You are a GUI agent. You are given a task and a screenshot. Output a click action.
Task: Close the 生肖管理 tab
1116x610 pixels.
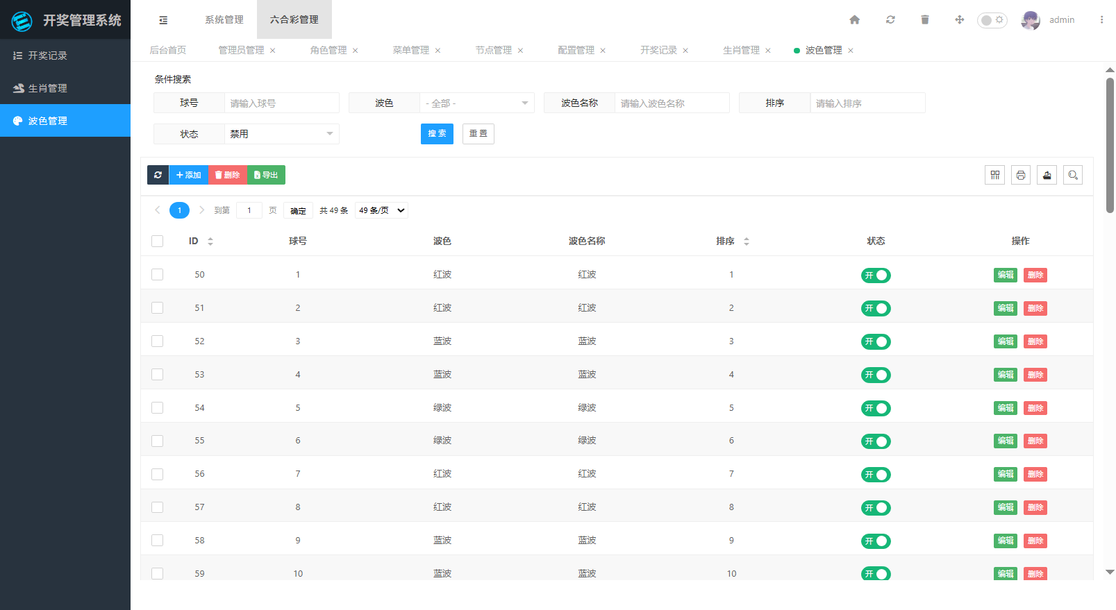[x=768, y=51]
